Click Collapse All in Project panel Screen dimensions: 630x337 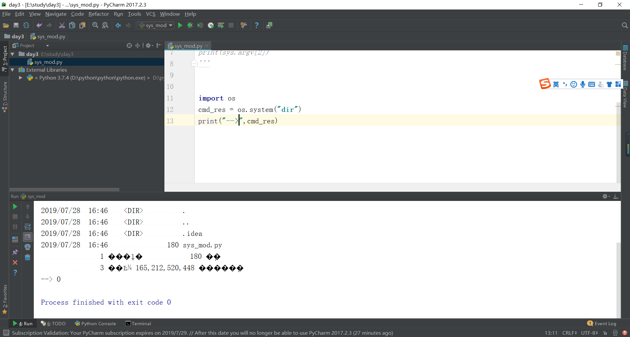click(138, 45)
